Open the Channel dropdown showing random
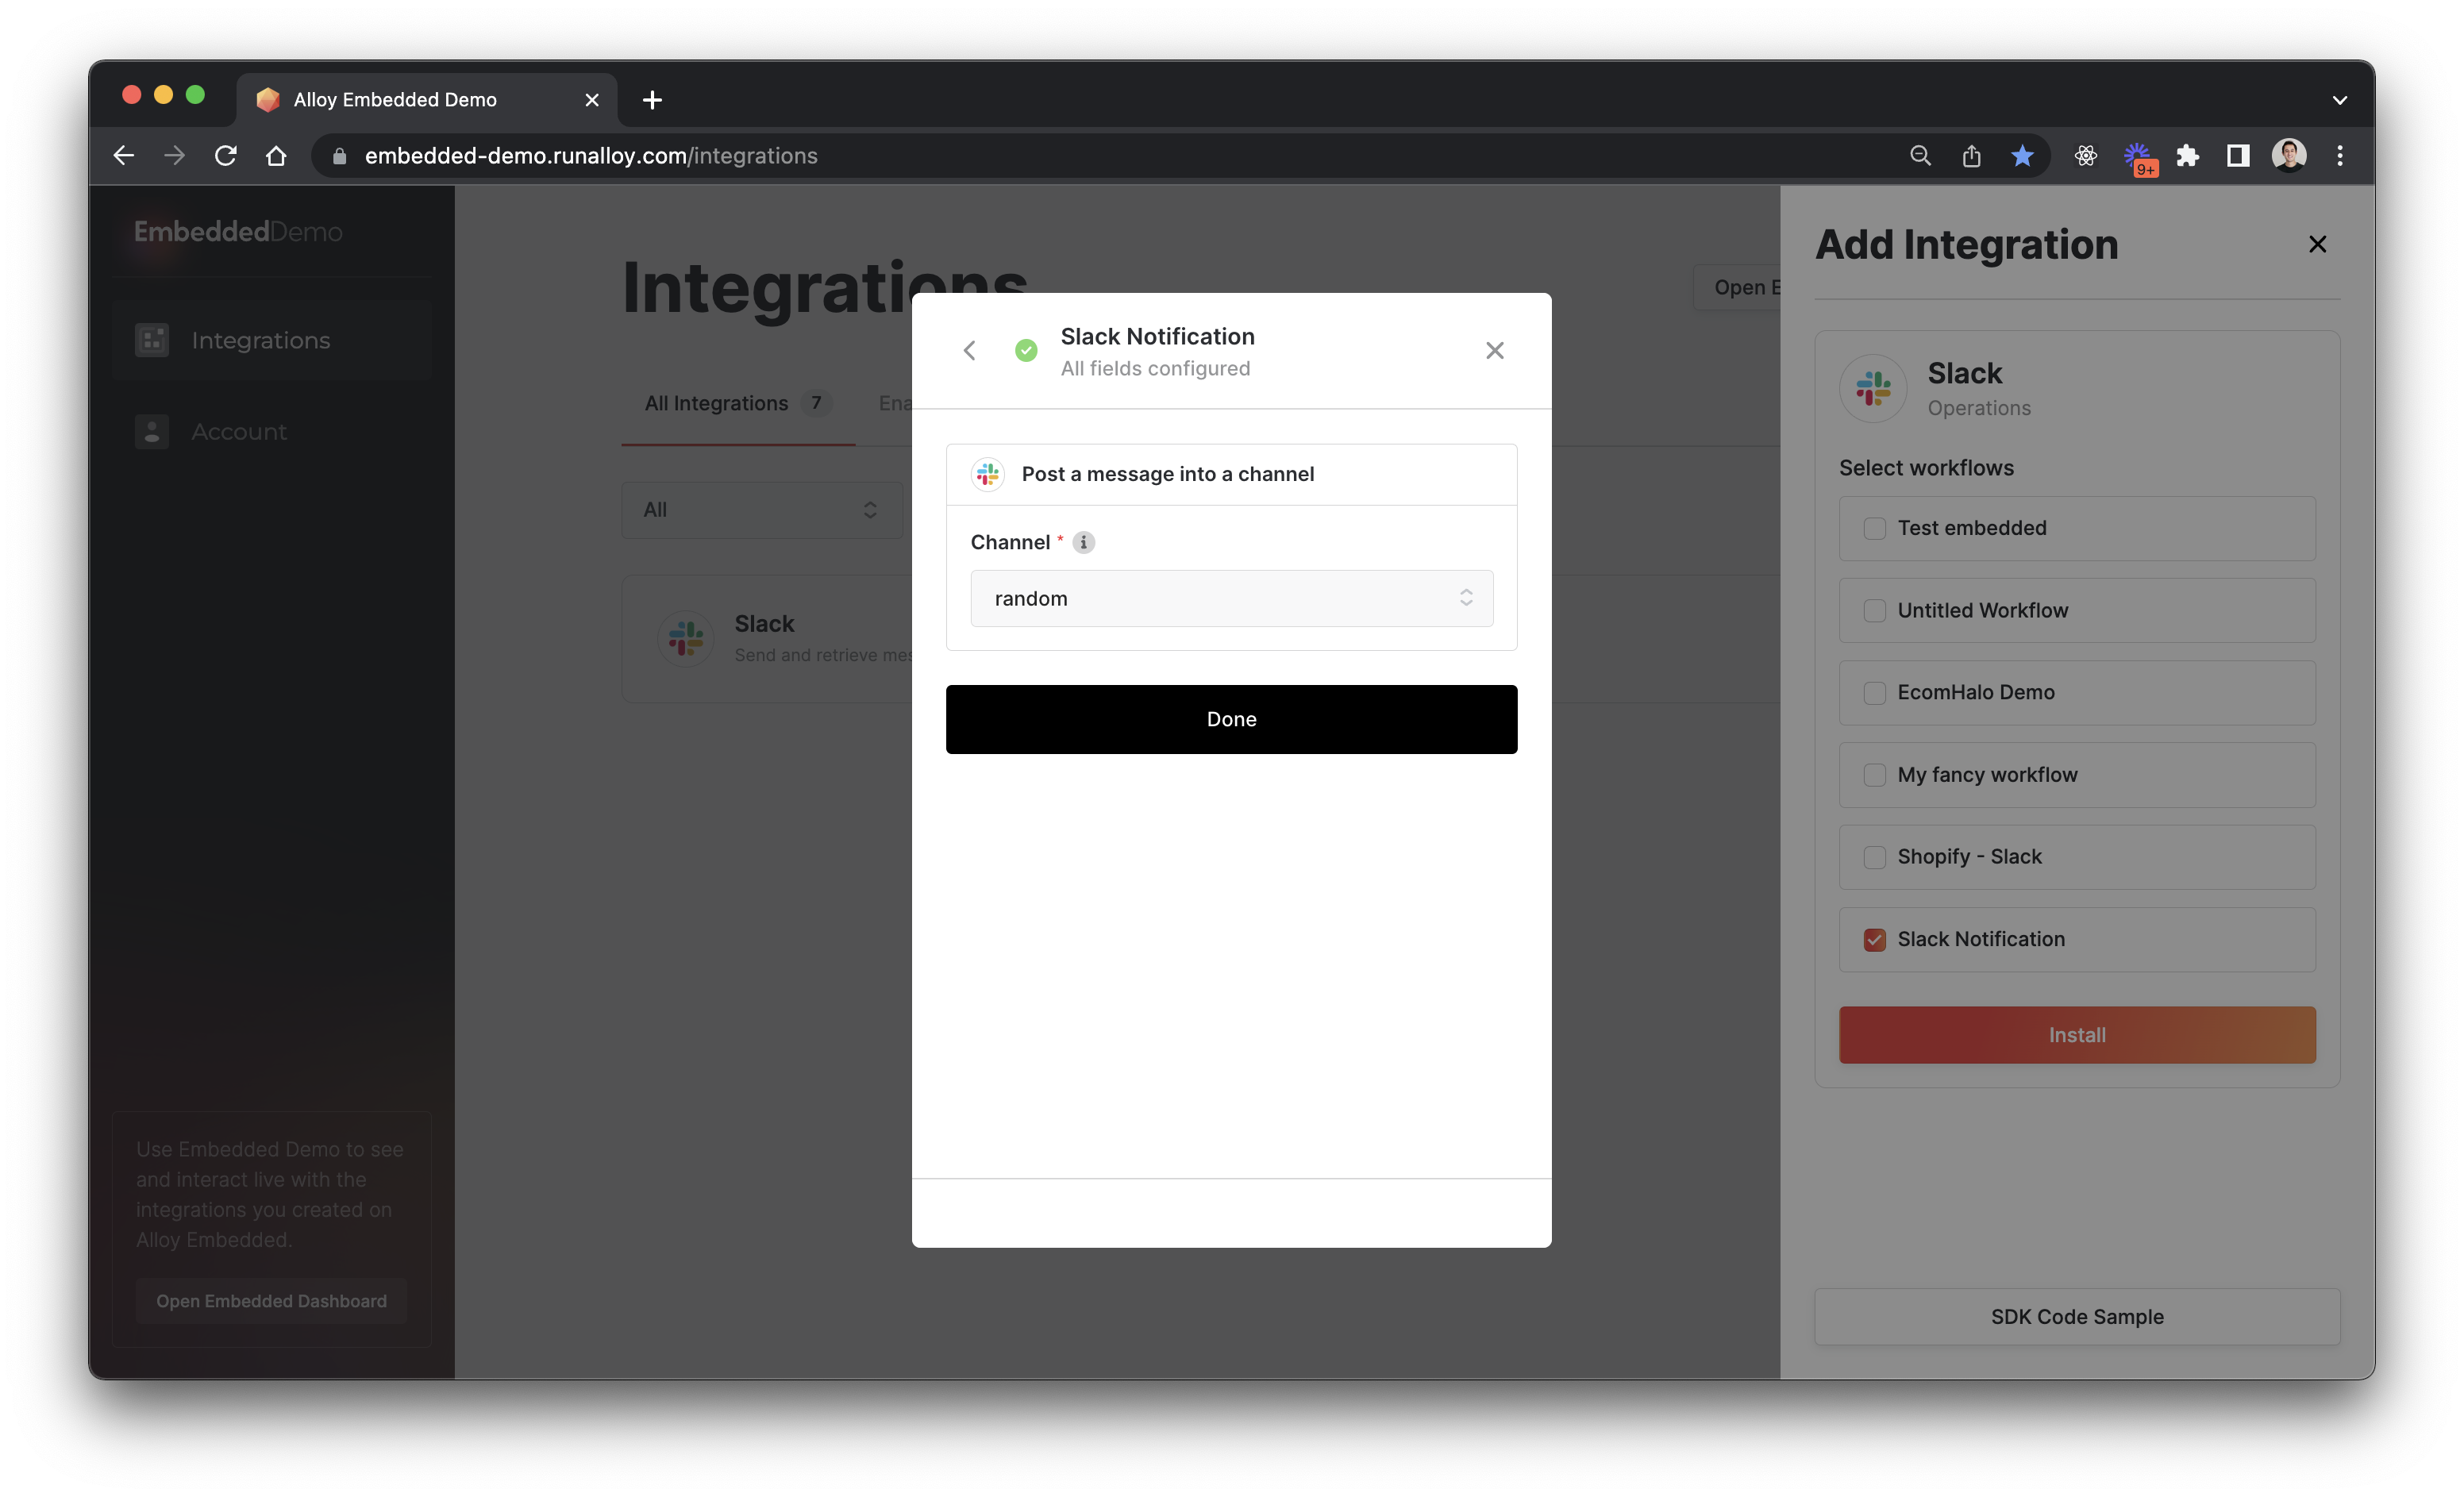 coord(1231,598)
